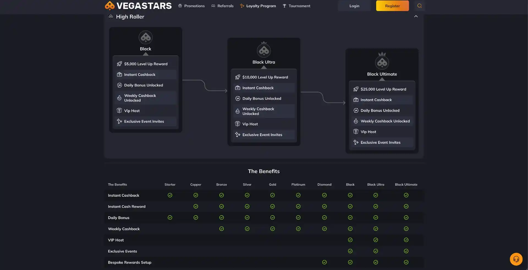The image size is (528, 270).
Task: Click Vip Host icon in Black Ultra card
Action: (238, 124)
